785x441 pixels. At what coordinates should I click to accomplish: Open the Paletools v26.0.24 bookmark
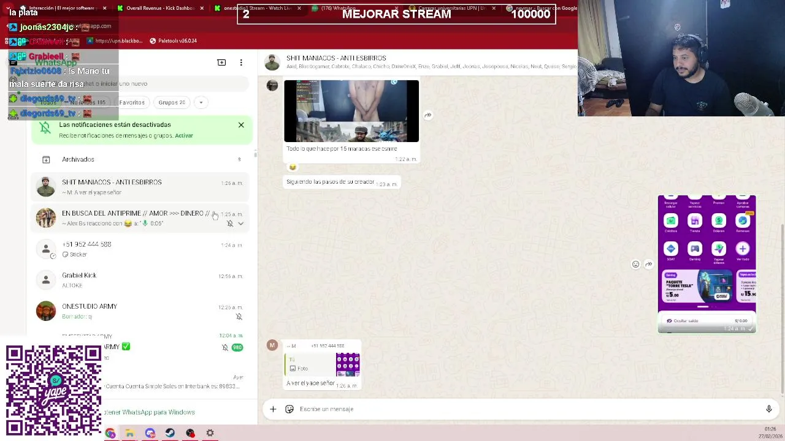click(173, 41)
